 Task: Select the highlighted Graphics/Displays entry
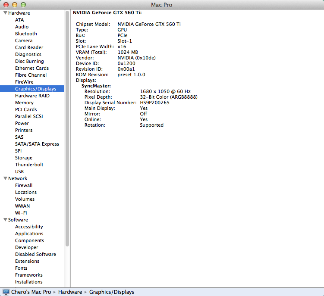(x=32, y=89)
